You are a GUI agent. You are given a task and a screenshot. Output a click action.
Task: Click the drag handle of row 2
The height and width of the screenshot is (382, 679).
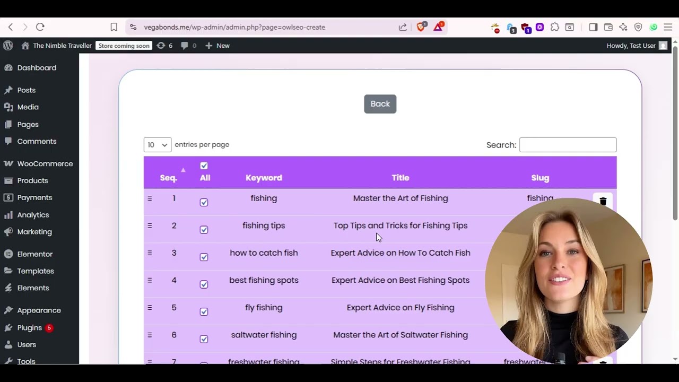[x=150, y=225]
